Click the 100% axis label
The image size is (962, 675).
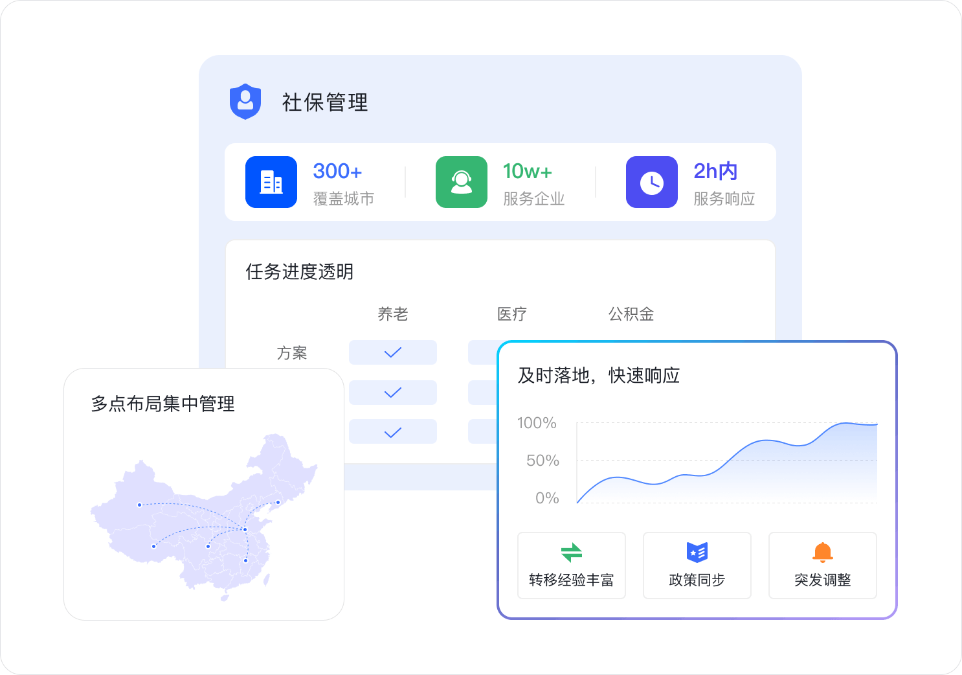pyautogui.click(x=537, y=423)
